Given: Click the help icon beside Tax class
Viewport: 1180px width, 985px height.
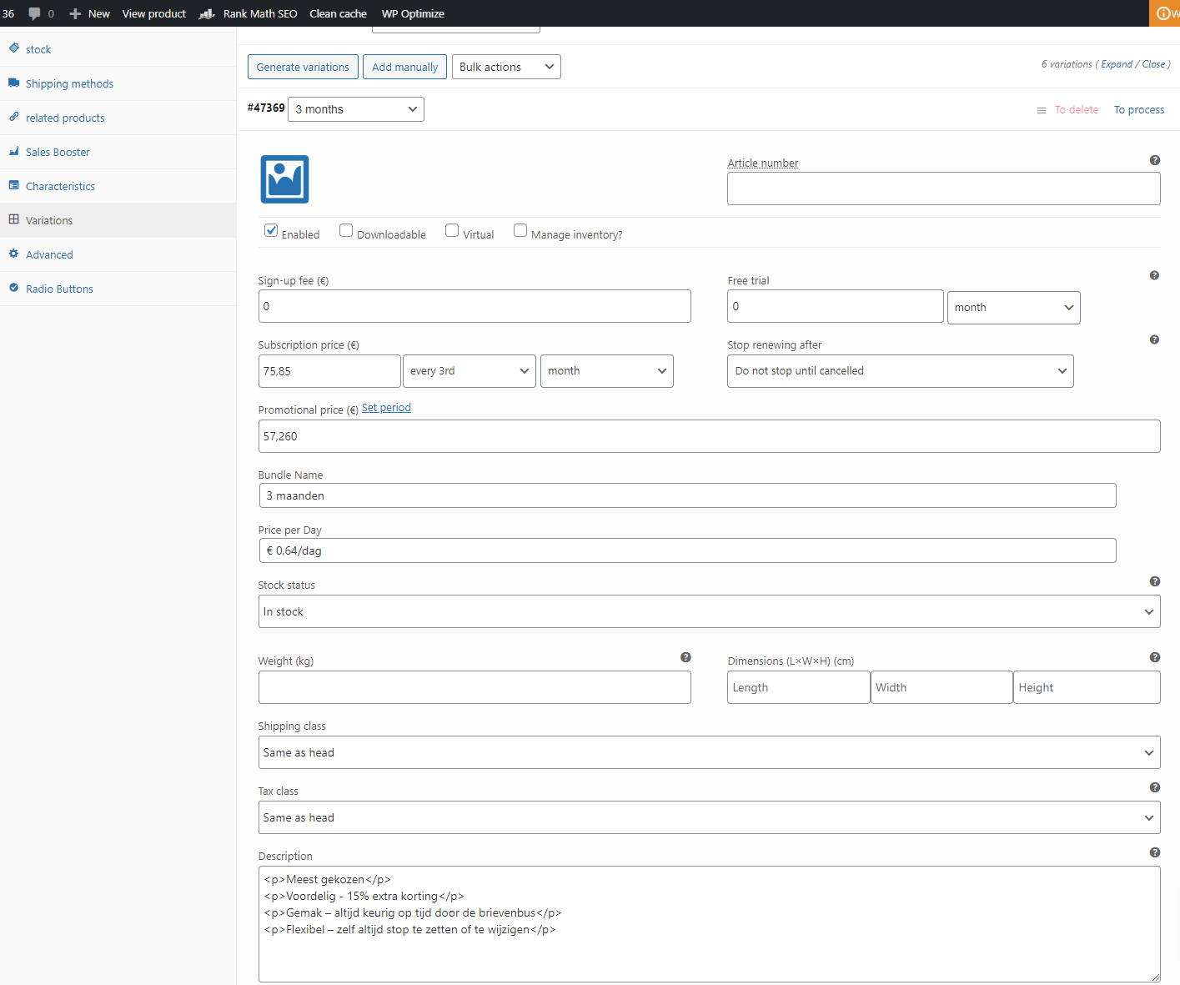Looking at the screenshot, I should point(1154,787).
